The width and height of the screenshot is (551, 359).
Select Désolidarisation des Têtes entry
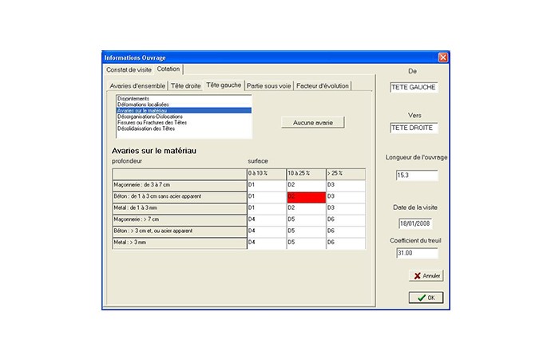point(145,128)
